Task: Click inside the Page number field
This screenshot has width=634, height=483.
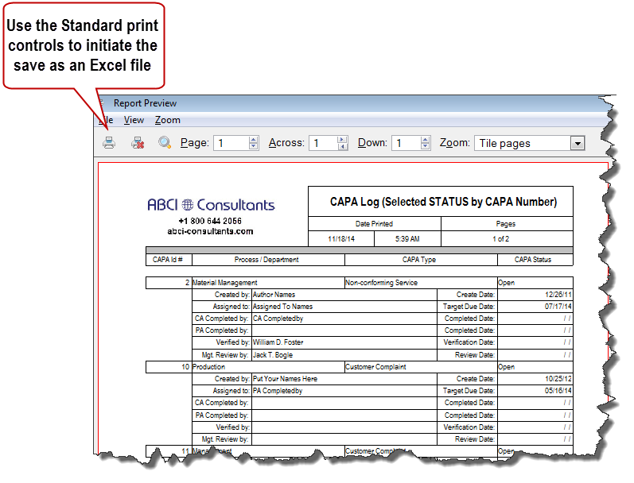Action: coord(231,143)
